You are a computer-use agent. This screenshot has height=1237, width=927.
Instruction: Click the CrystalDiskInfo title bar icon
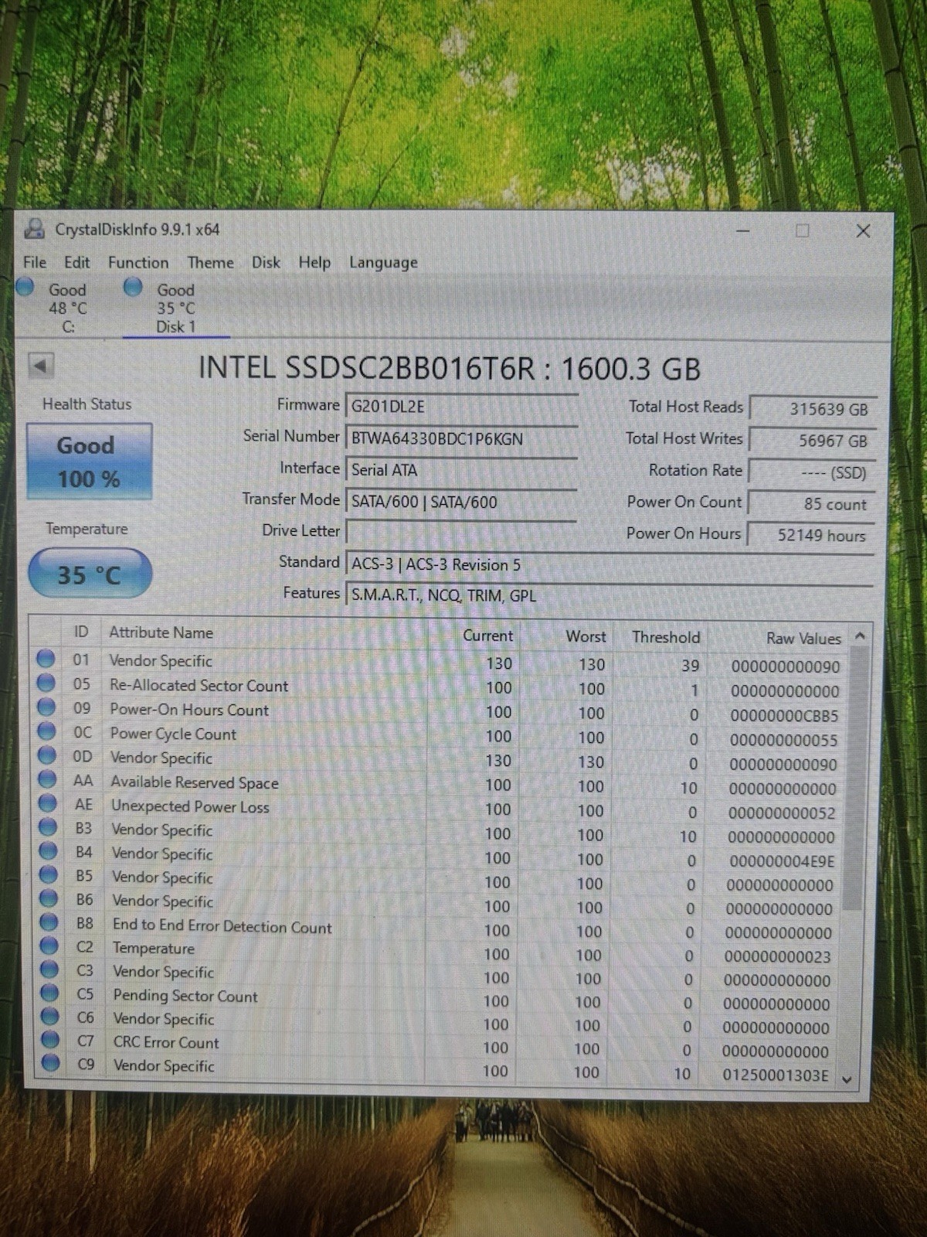pyautogui.click(x=34, y=229)
